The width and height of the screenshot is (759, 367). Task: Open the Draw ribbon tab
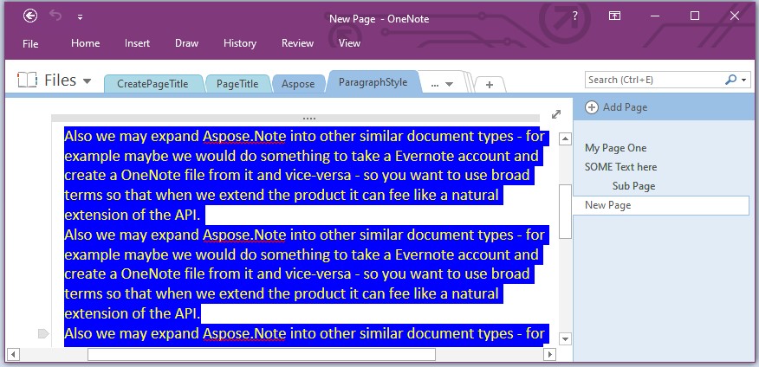[x=186, y=43]
